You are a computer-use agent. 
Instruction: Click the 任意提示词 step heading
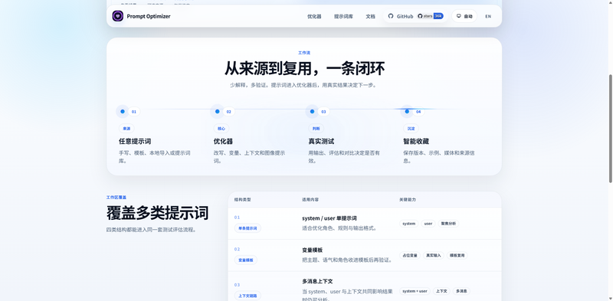tap(135, 141)
